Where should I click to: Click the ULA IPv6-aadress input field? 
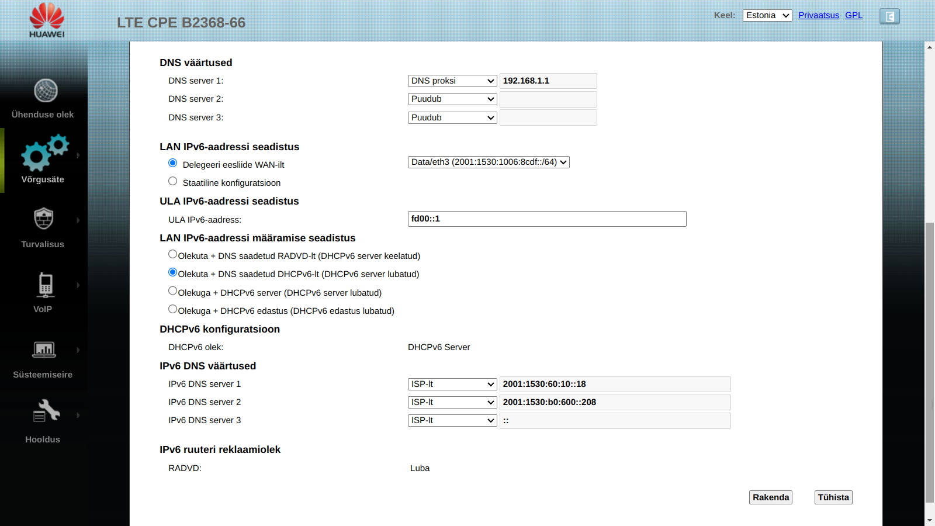coord(547,219)
